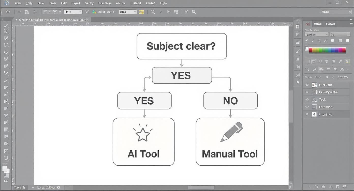This screenshot has width=354, height=191.
Task: Select the arrow tool atop the left toolbar
Action: [6, 25]
